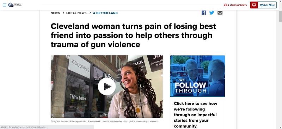Click chevron after NEWS breadcrumb
The height and width of the screenshot is (129, 282).
[63, 13]
